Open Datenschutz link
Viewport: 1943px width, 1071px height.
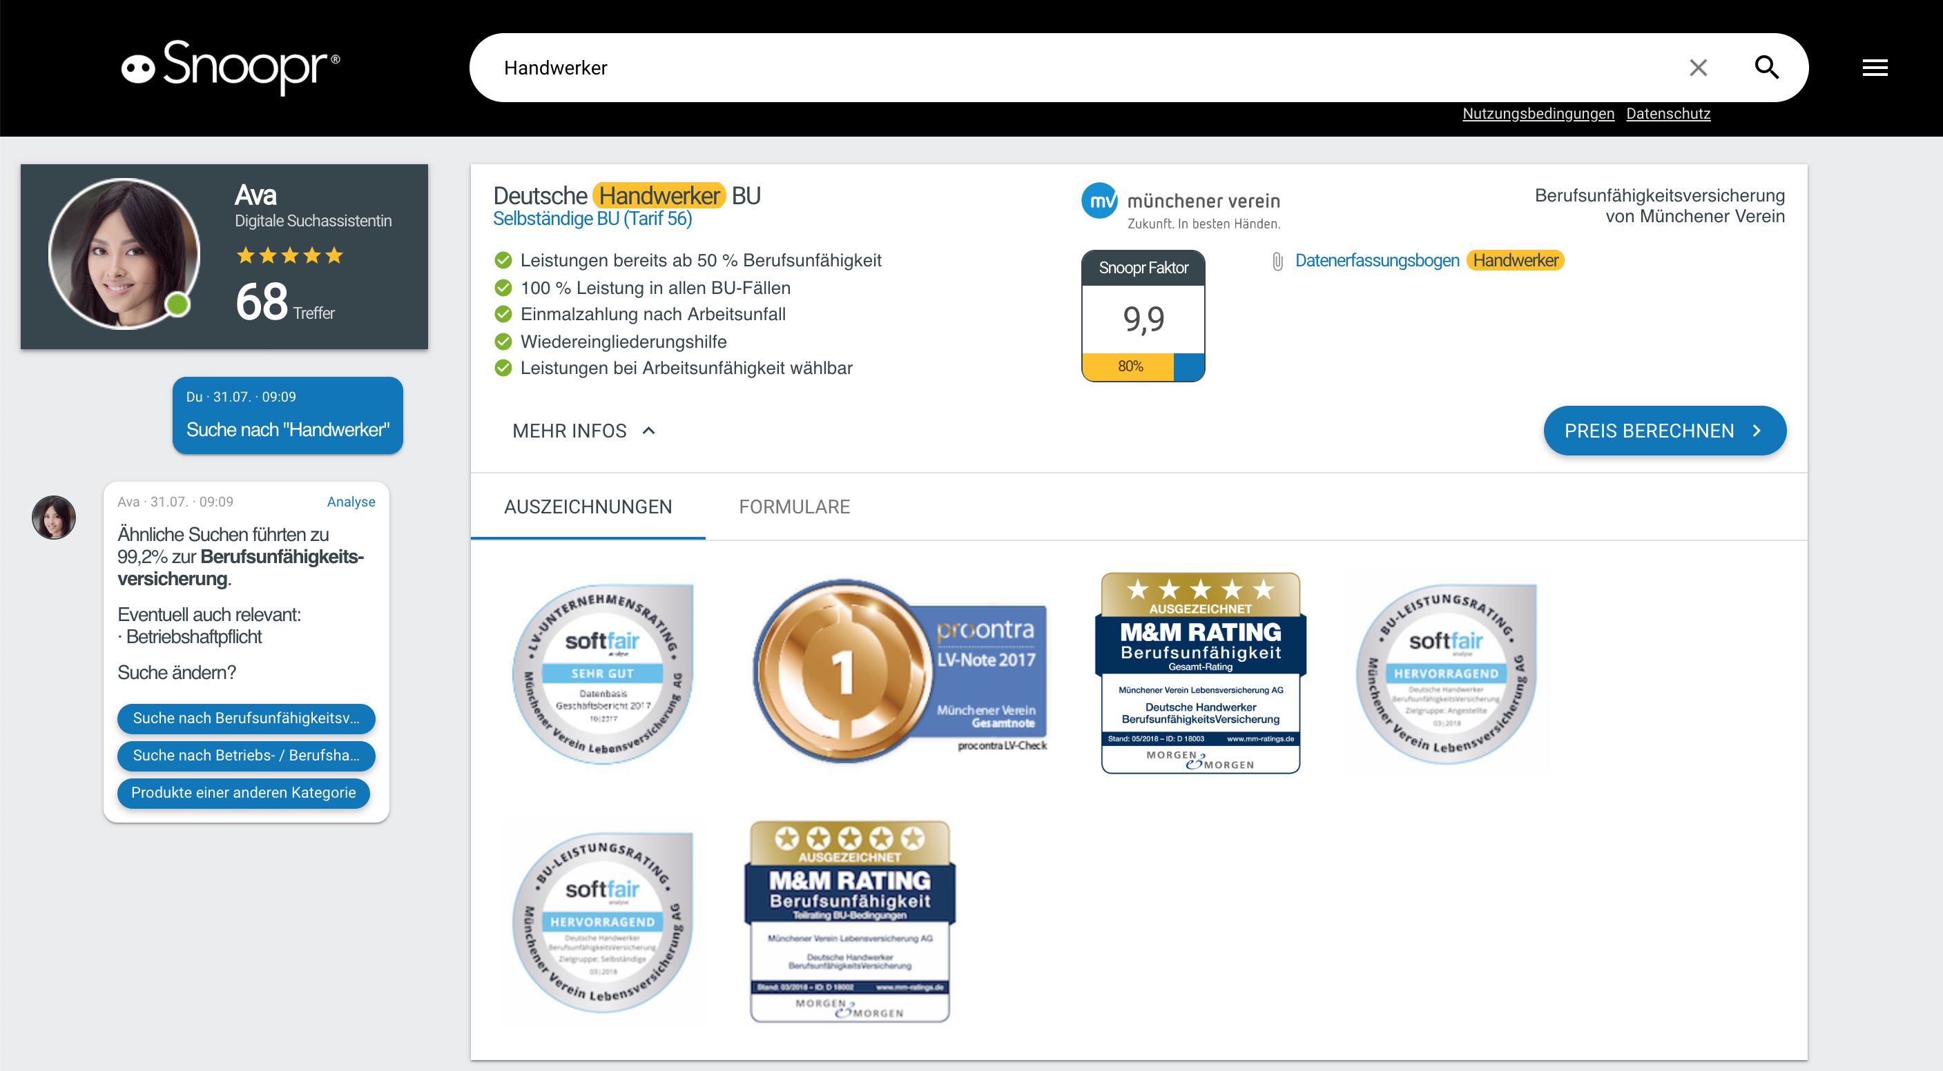tap(1667, 114)
